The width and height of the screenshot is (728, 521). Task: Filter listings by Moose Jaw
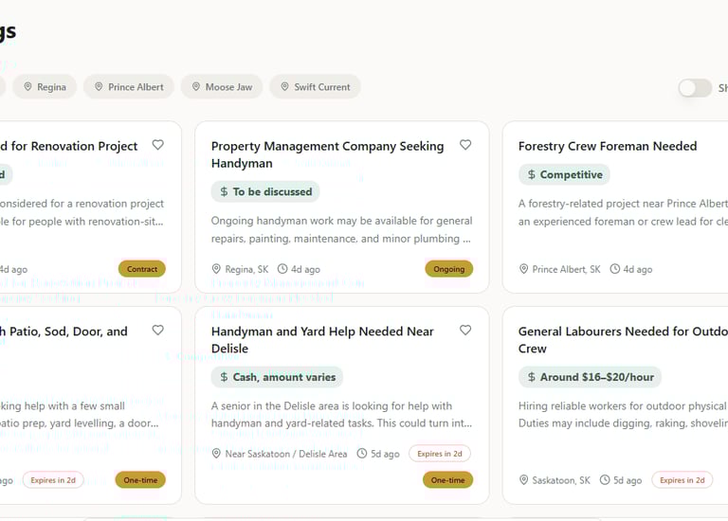click(x=228, y=87)
